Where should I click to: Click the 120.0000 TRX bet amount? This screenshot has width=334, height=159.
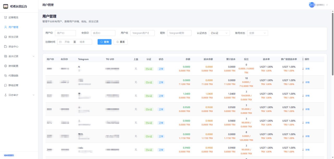point(246,140)
